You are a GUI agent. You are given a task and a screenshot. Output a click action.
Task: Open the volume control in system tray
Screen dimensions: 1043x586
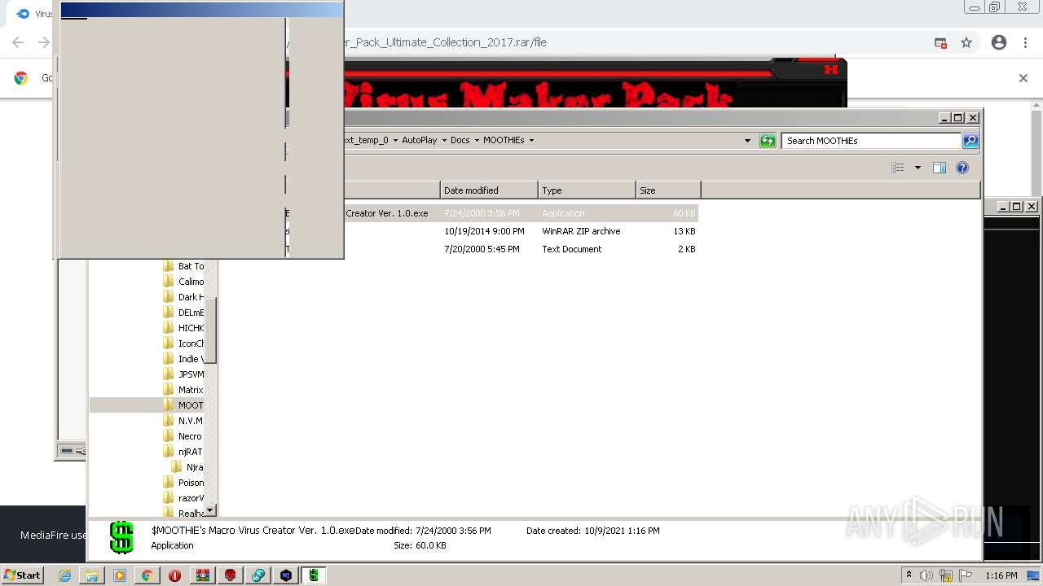pyautogui.click(x=926, y=575)
